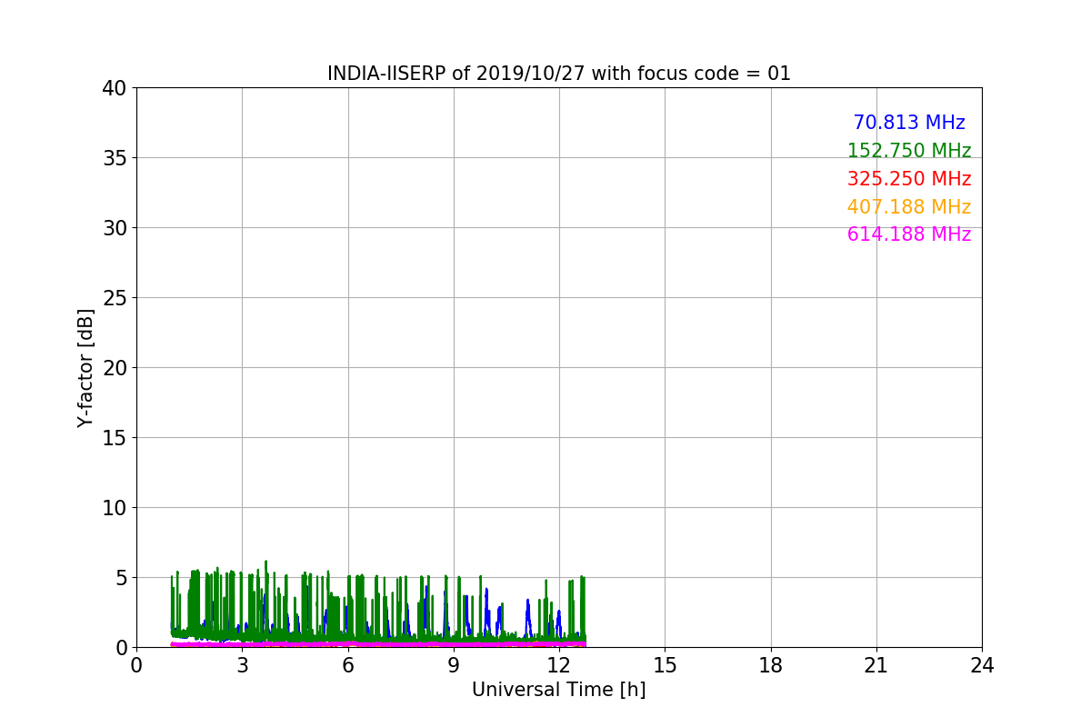Image resolution: width=1091 pixels, height=727 pixels.
Task: Click y-axis tick value 30
Action: pos(115,228)
